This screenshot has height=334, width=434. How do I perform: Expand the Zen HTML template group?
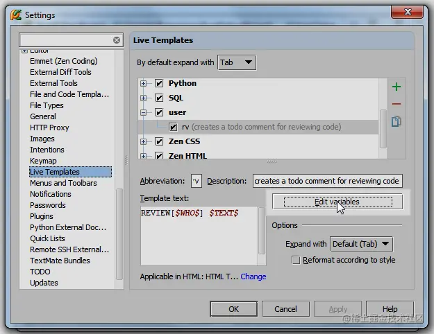pyautogui.click(x=143, y=156)
